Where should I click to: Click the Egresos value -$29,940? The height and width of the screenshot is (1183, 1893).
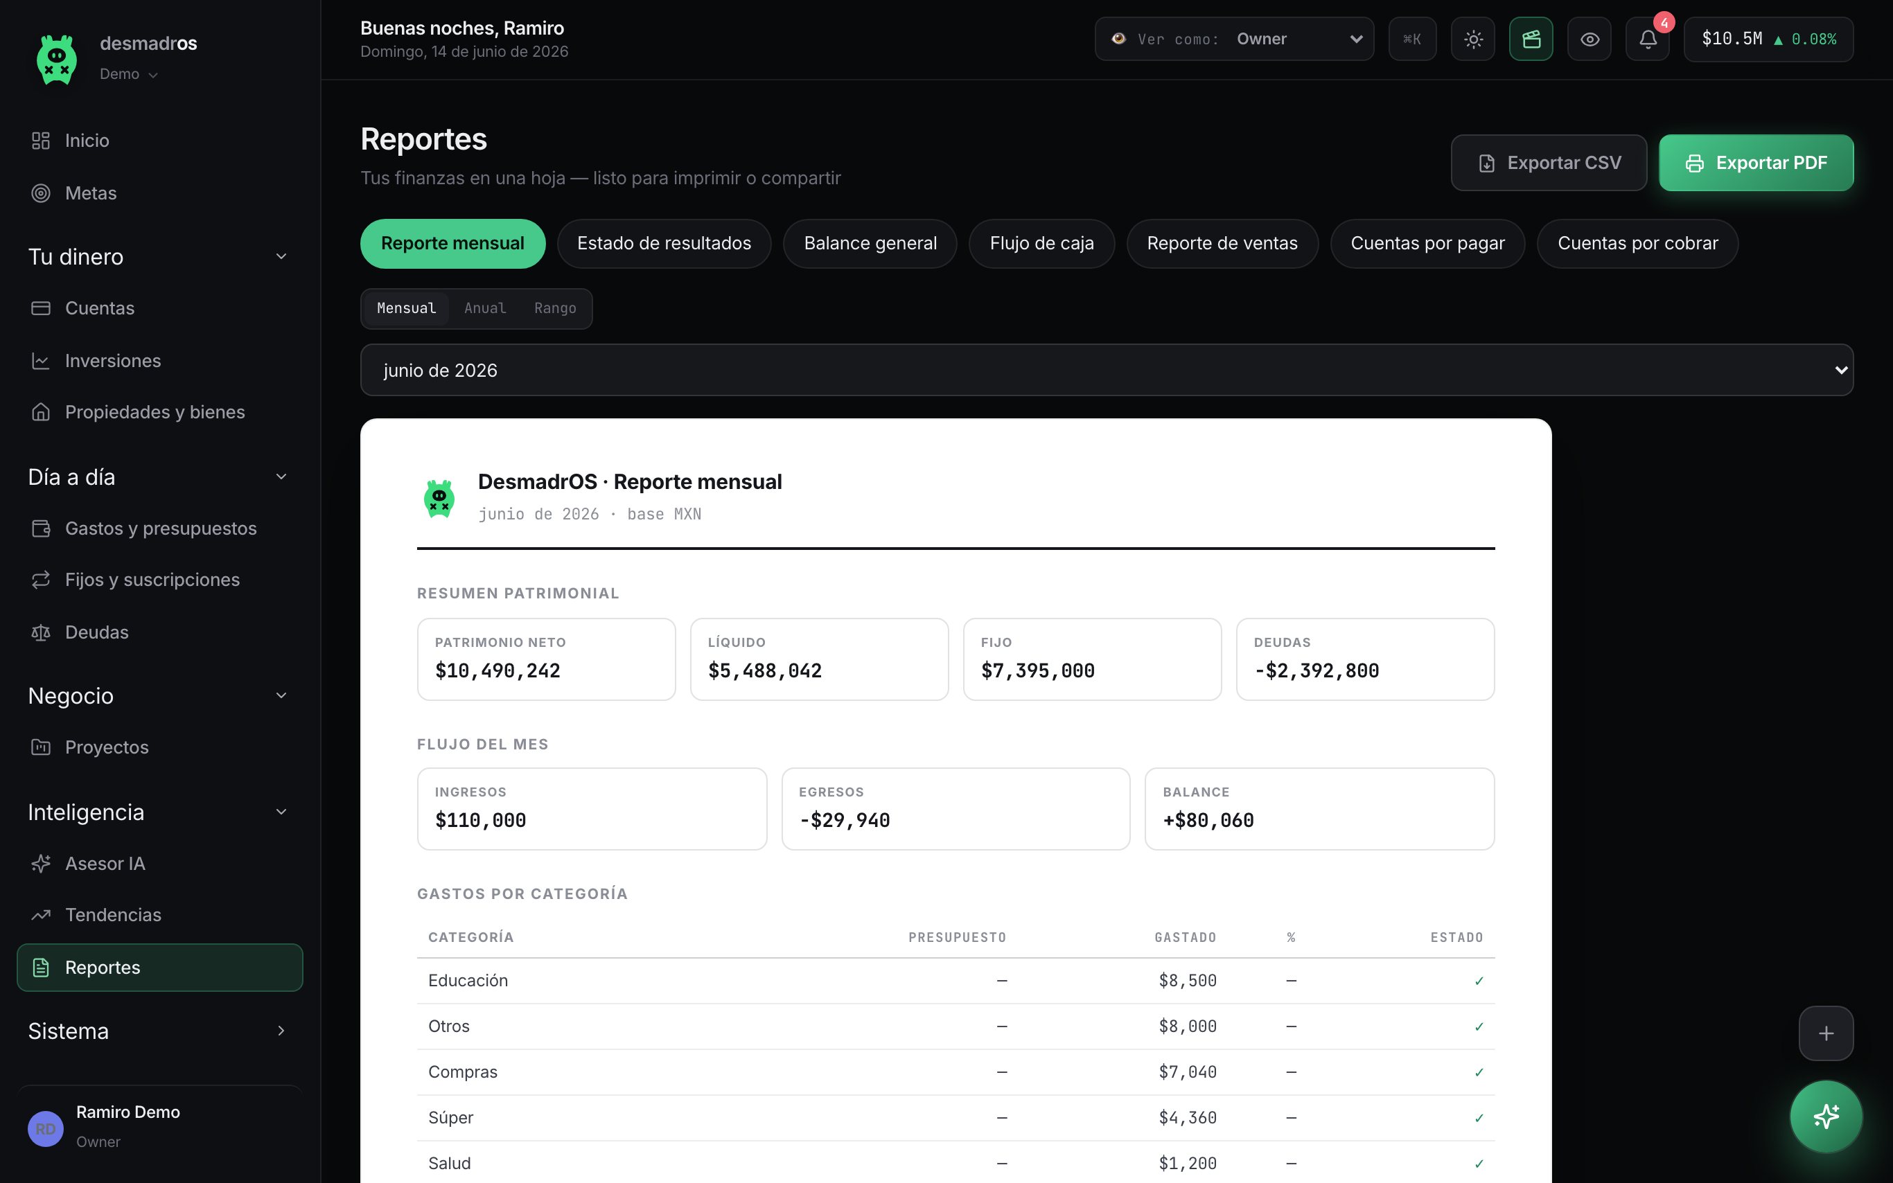click(x=845, y=821)
